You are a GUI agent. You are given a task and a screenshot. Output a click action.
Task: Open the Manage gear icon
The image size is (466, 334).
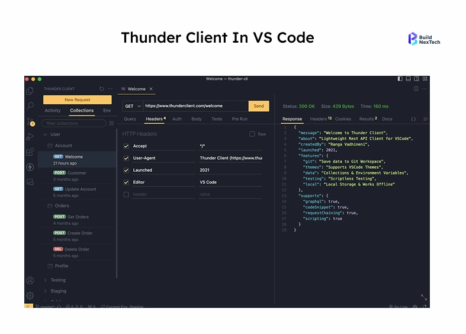point(30,296)
